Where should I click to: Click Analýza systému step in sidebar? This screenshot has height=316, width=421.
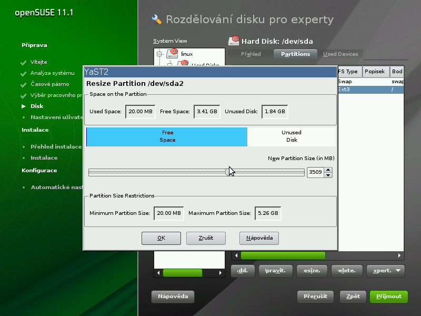(x=52, y=73)
